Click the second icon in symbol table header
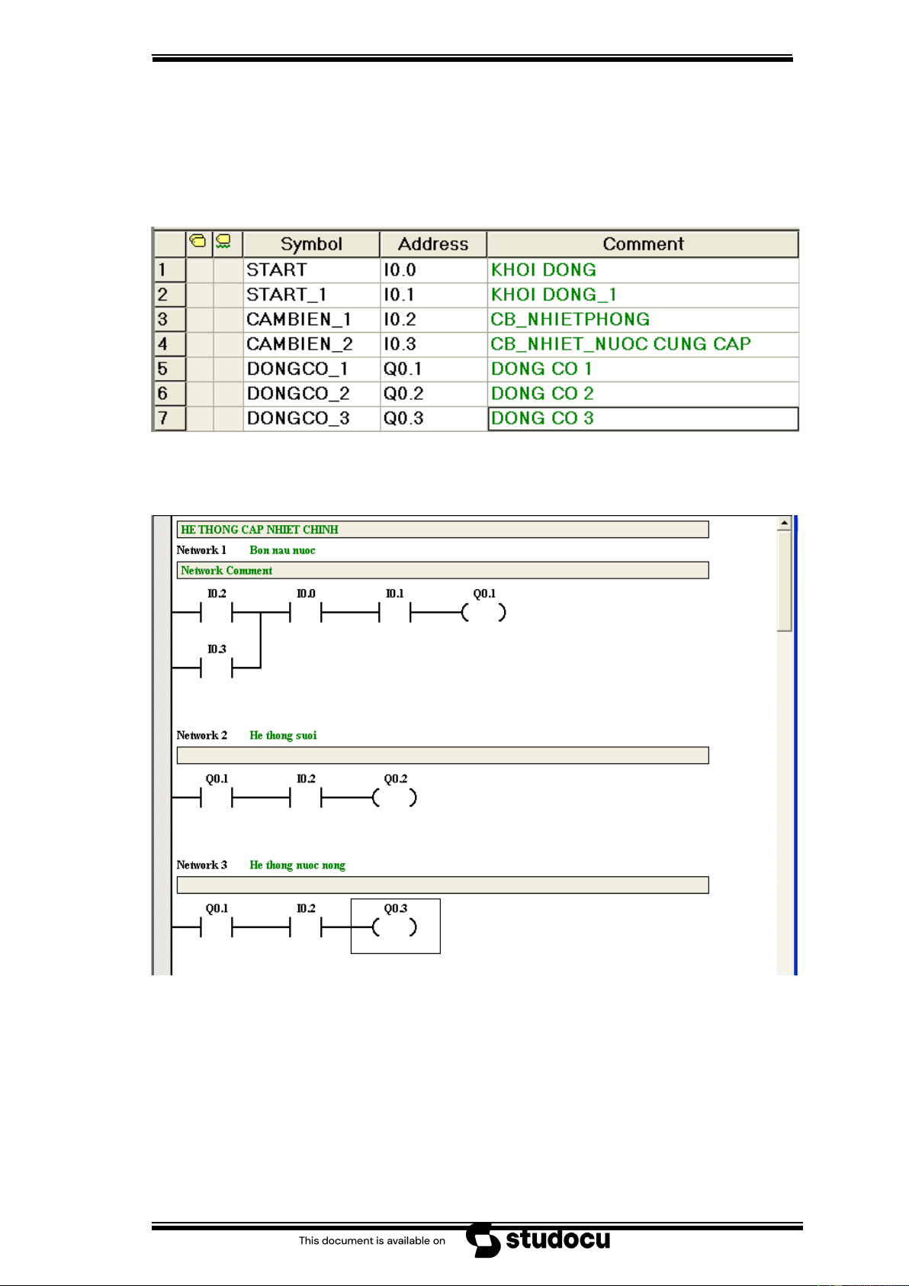 223,242
